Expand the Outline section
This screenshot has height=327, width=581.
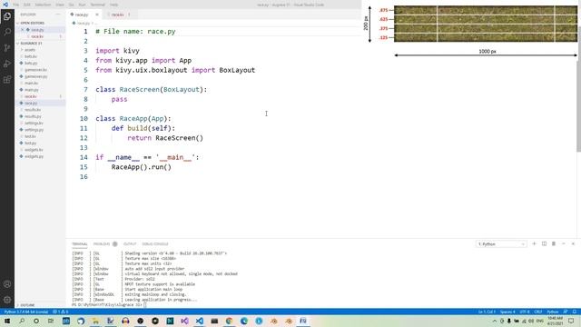click(x=27, y=305)
